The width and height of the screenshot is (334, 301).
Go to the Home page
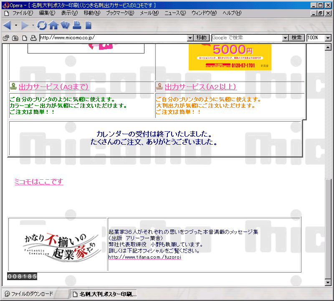[x=53, y=25]
